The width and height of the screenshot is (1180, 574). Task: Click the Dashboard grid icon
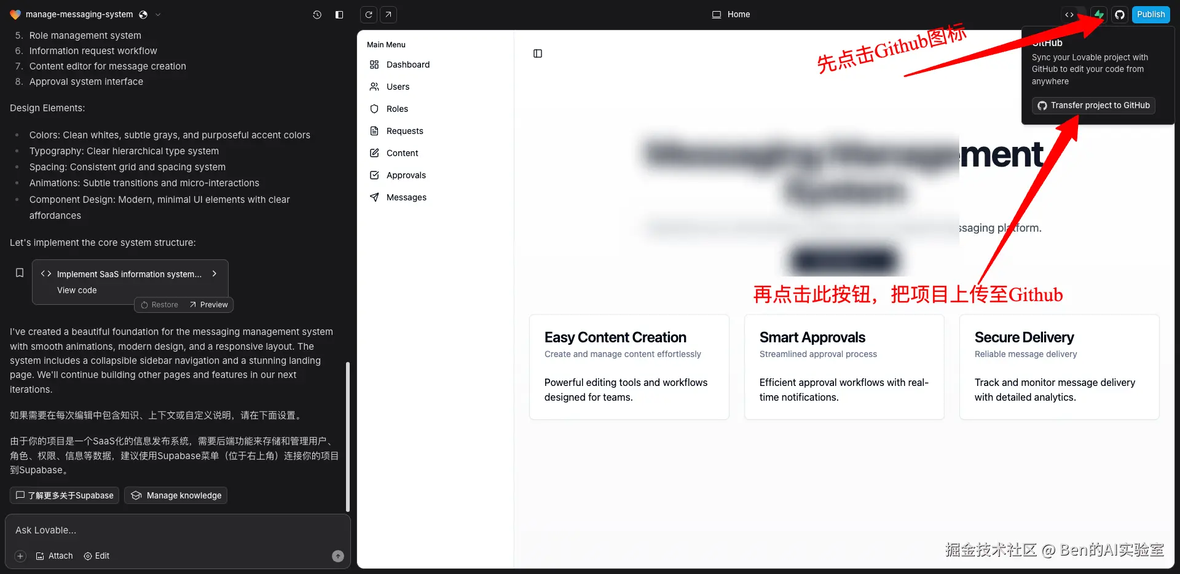tap(374, 65)
